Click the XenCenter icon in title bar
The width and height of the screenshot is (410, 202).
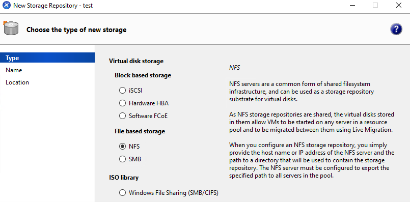(7, 5)
